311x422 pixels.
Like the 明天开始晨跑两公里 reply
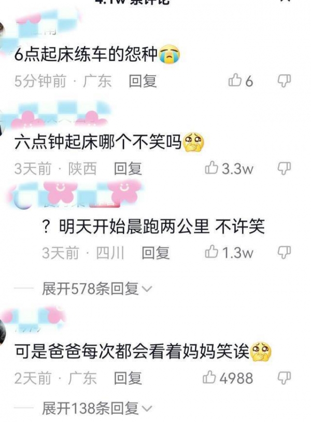click(x=229, y=252)
